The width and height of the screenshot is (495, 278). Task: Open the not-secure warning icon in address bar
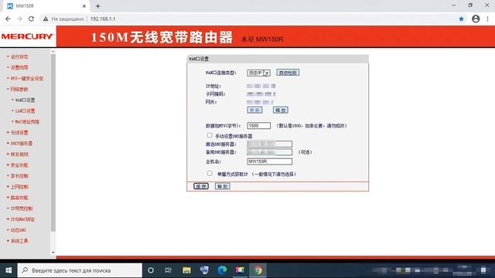(x=46, y=19)
